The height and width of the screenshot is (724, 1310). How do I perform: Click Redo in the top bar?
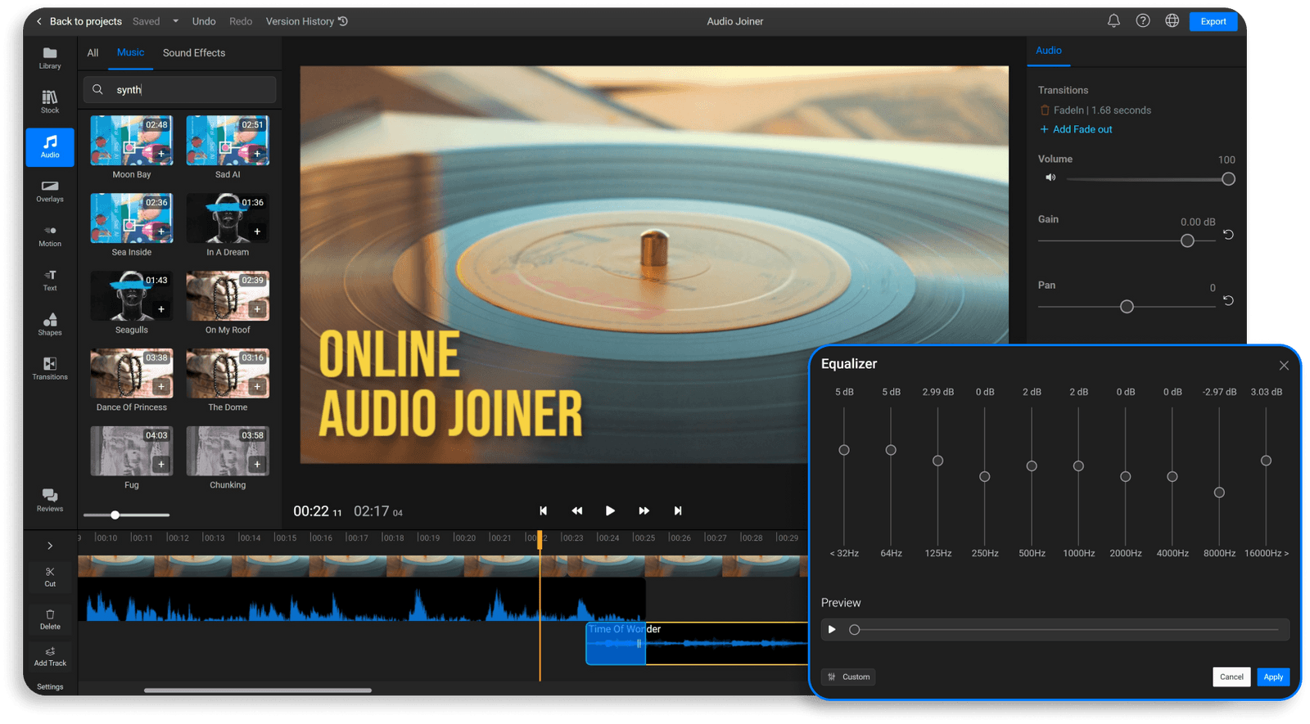[241, 21]
